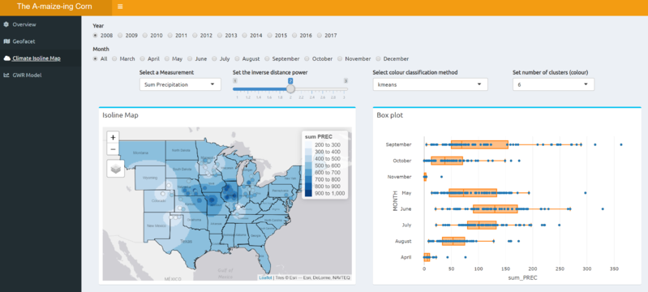Open the number of clusters dropdown
Image resolution: width=648 pixels, height=292 pixels.
pyautogui.click(x=553, y=84)
